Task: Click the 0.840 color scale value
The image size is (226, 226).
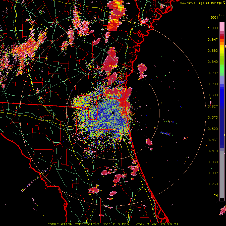Action: coord(213,62)
